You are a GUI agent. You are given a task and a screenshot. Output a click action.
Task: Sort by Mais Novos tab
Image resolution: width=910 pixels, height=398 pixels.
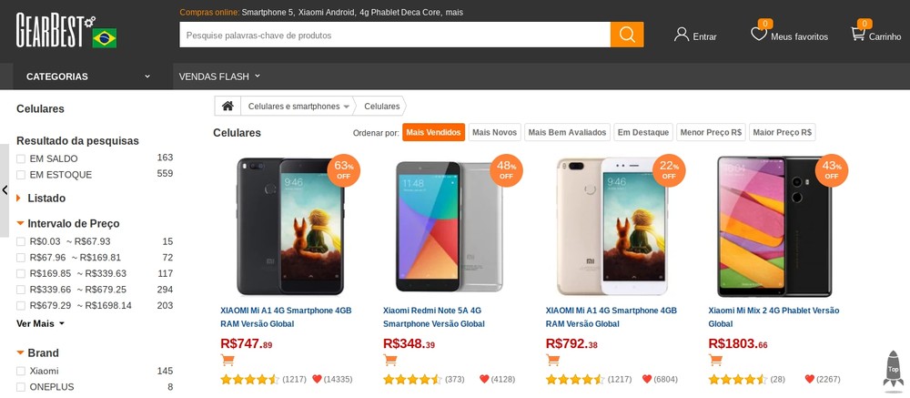coord(494,133)
